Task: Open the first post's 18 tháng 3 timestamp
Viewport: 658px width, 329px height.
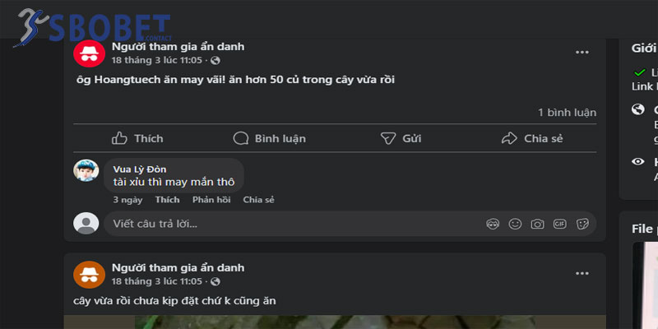Action: (x=156, y=61)
